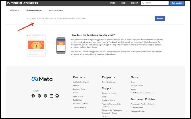Click the blue Debug button
This screenshot has width=191, height=119.
coord(160,18)
